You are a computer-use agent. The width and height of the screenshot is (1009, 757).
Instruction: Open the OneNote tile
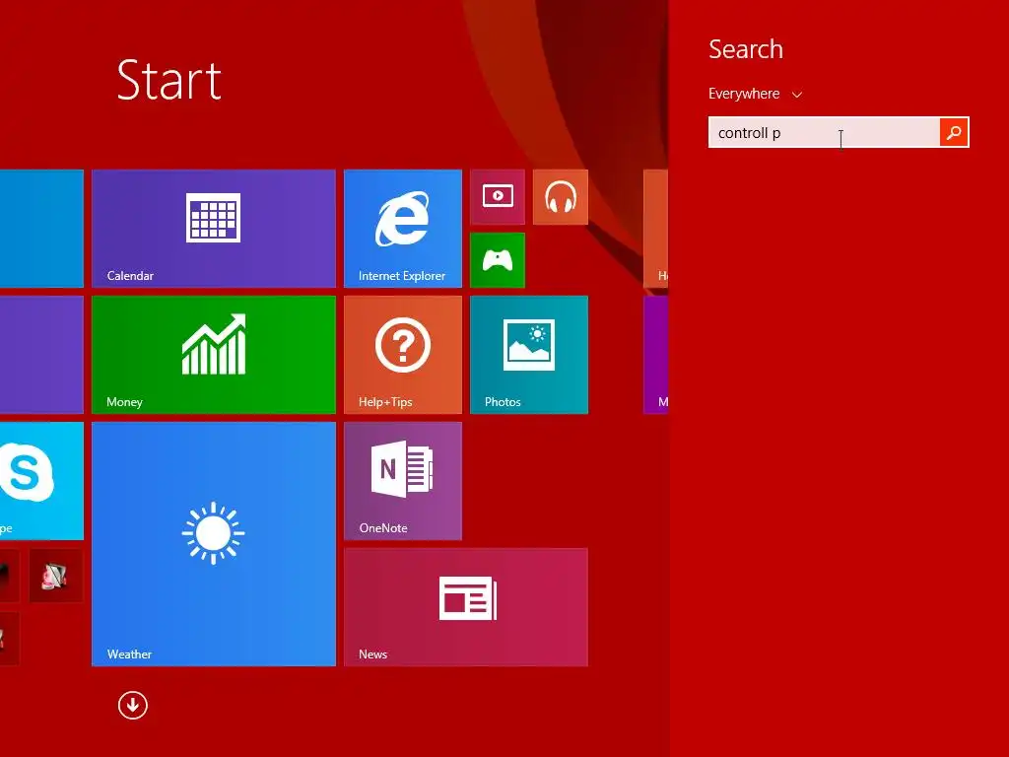(403, 481)
